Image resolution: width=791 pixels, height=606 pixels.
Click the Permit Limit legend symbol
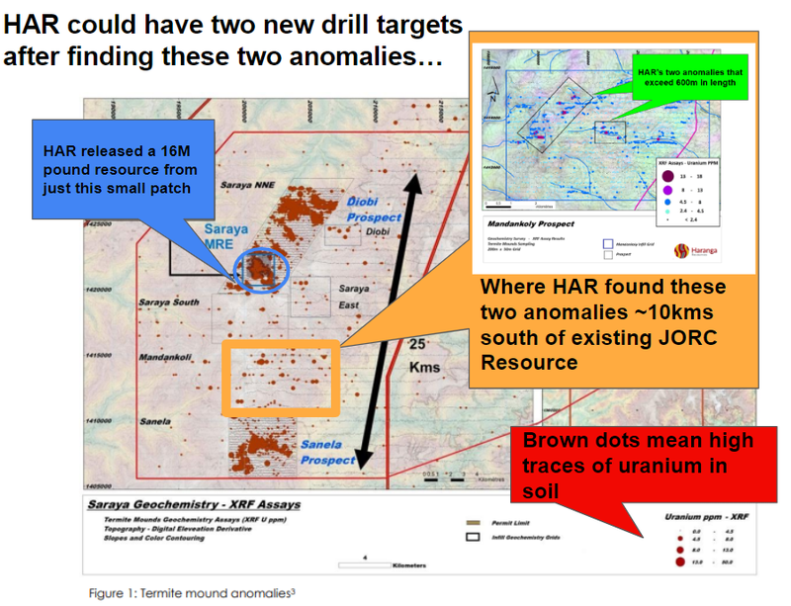(x=473, y=521)
